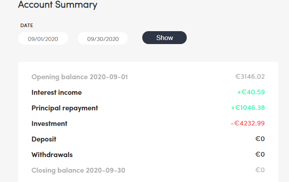Select the Withdrawals row label
The image size is (289, 182).
52,155
